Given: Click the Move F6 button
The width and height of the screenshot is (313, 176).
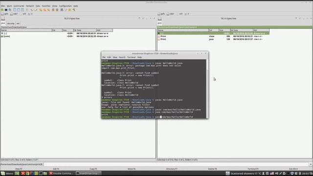Looking at the screenshot, I should (x=132, y=169).
